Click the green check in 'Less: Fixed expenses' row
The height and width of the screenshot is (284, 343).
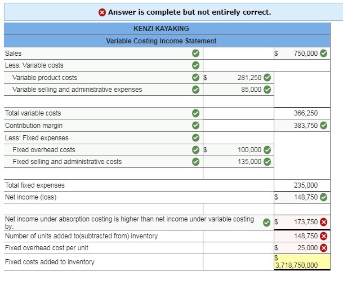pyautogui.click(x=195, y=138)
